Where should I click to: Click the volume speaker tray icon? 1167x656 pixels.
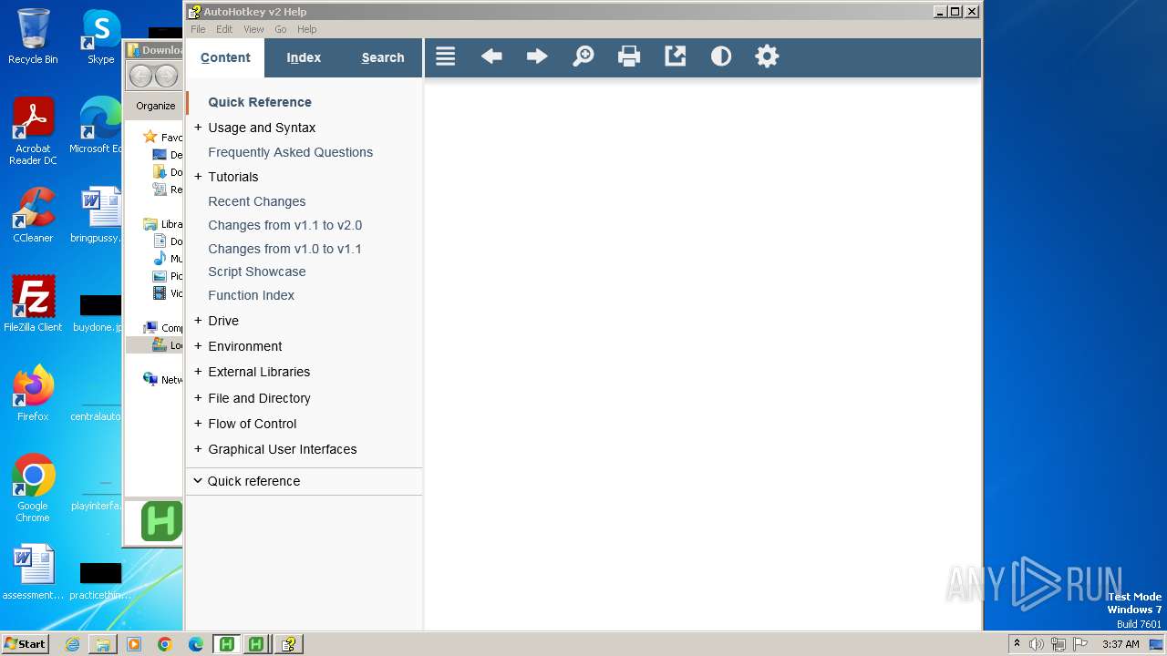1037,644
